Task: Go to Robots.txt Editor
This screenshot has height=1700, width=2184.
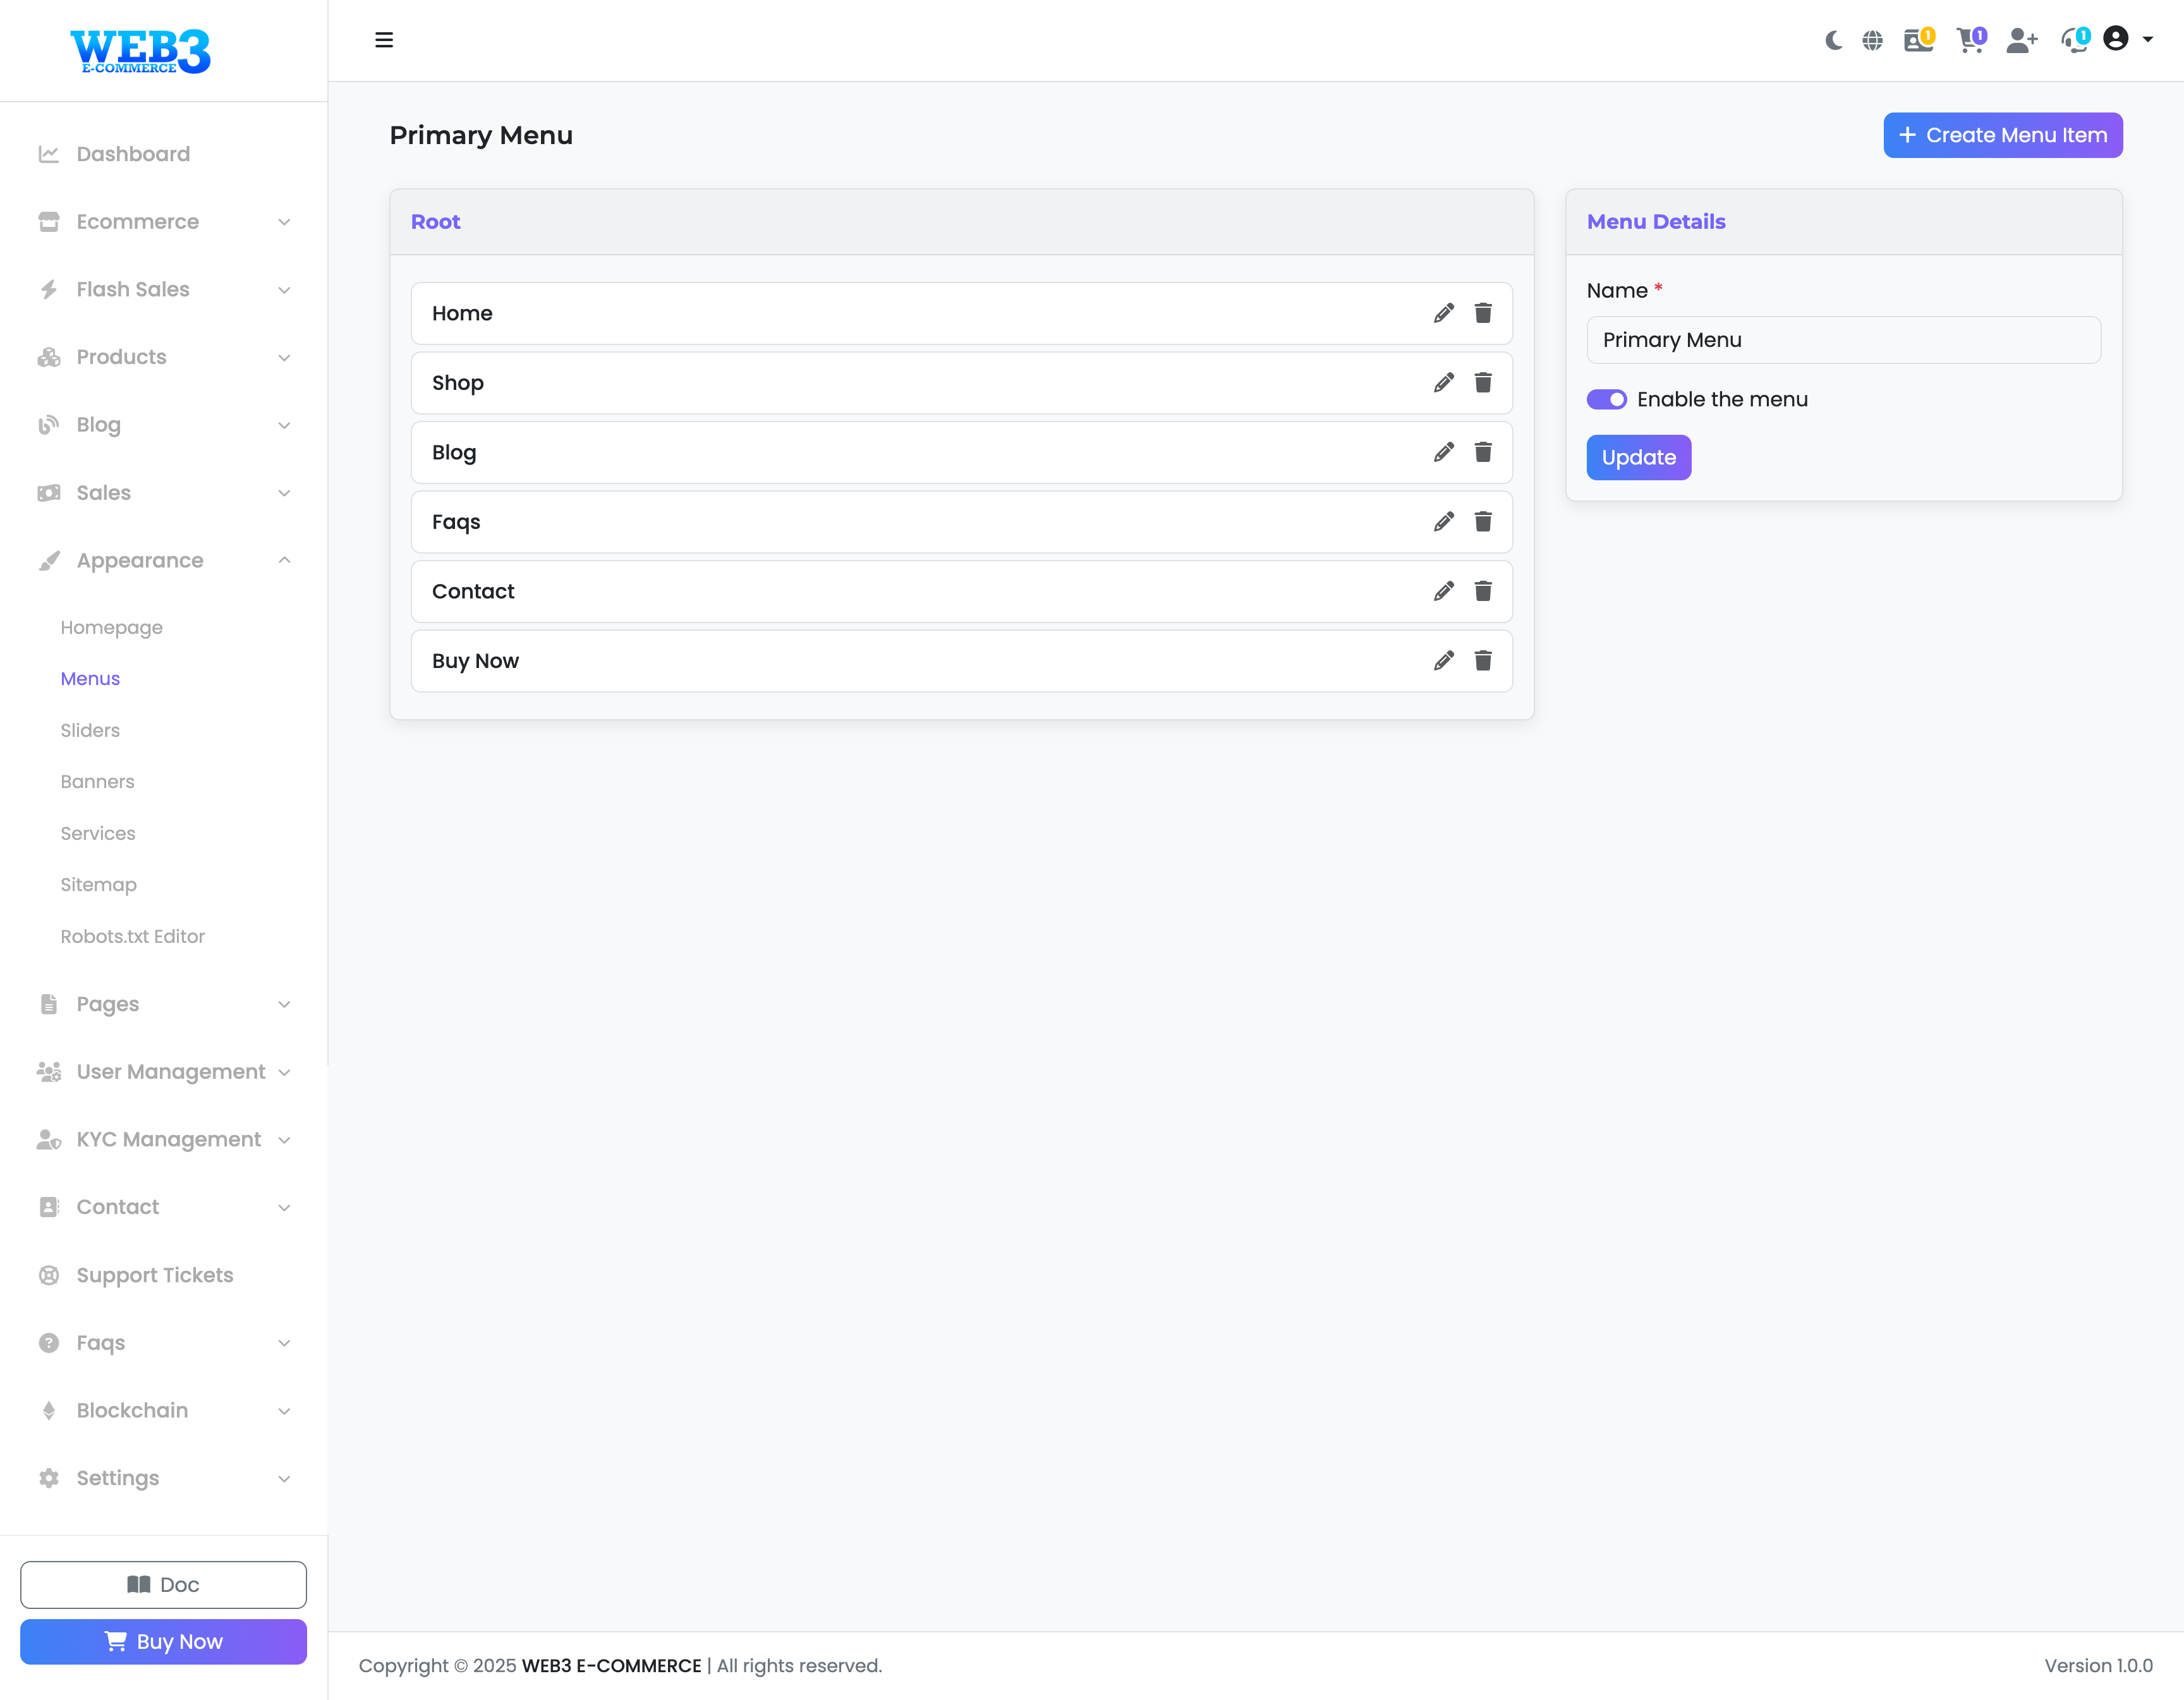Action: tap(132, 936)
